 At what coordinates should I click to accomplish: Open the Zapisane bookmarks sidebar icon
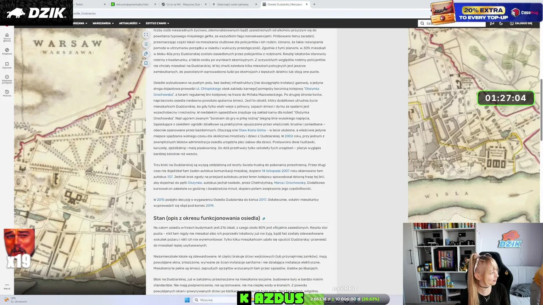(7, 65)
